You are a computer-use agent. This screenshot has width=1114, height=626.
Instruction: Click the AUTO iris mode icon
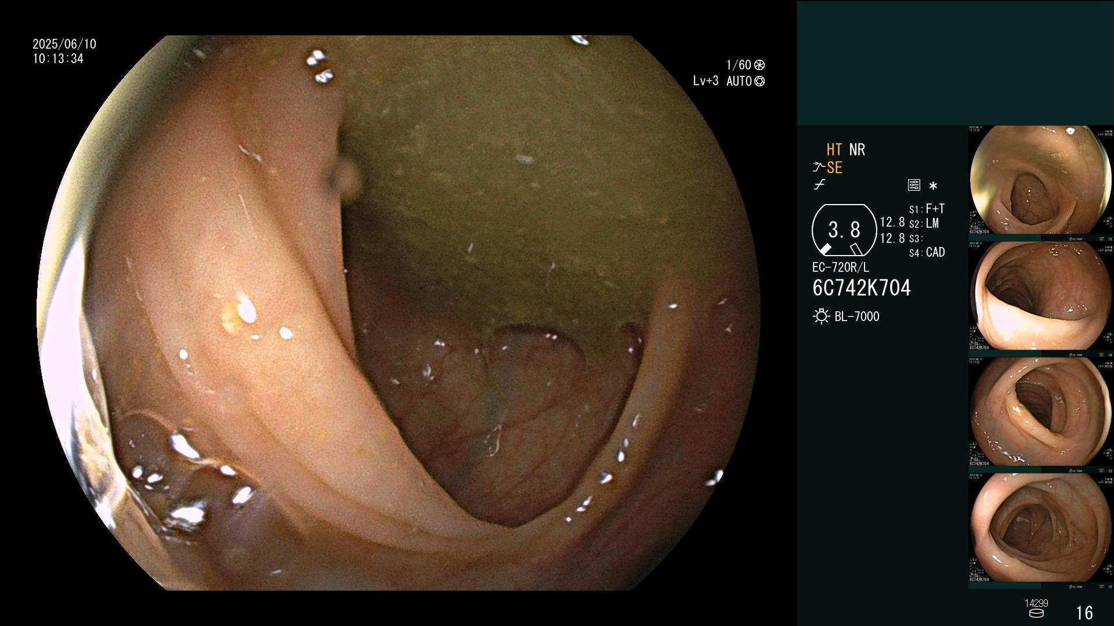[759, 81]
